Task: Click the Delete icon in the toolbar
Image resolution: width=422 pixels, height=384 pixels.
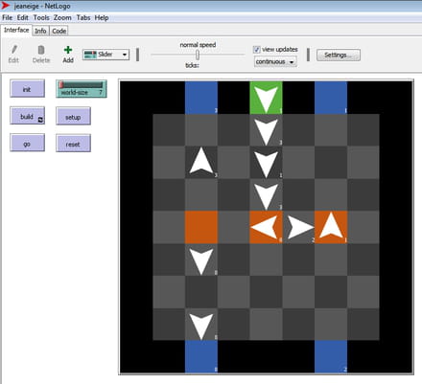Action: point(41,50)
